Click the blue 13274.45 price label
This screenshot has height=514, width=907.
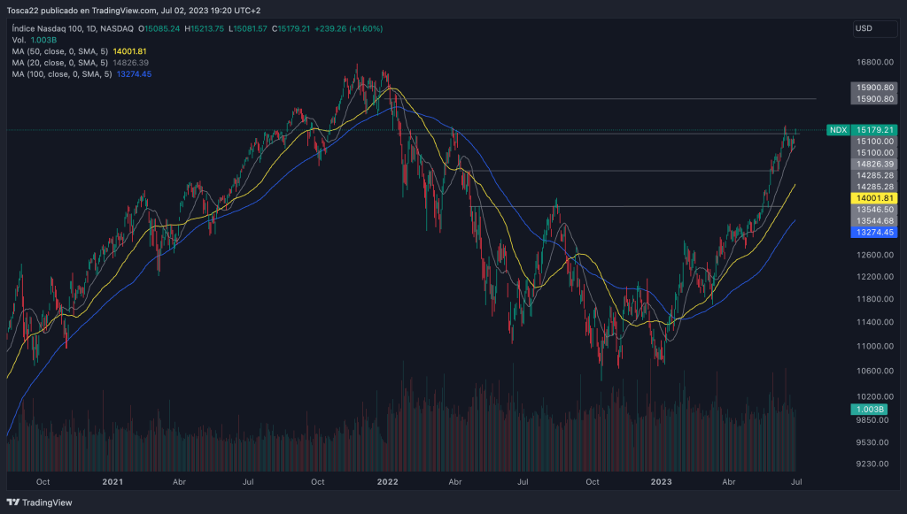tap(875, 232)
